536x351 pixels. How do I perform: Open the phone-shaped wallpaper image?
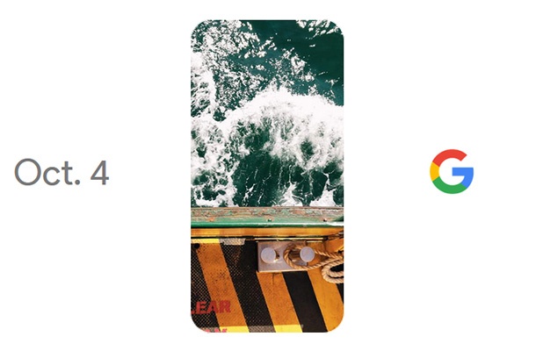(x=267, y=175)
